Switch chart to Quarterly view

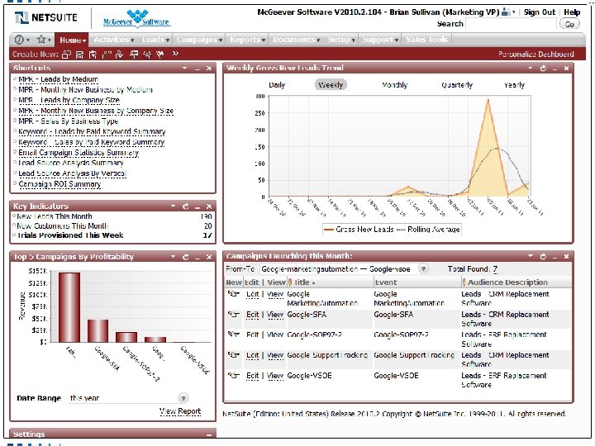click(457, 85)
